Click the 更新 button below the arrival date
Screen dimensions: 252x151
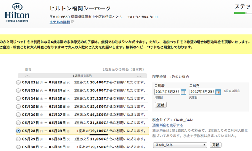[x=161, y=105]
